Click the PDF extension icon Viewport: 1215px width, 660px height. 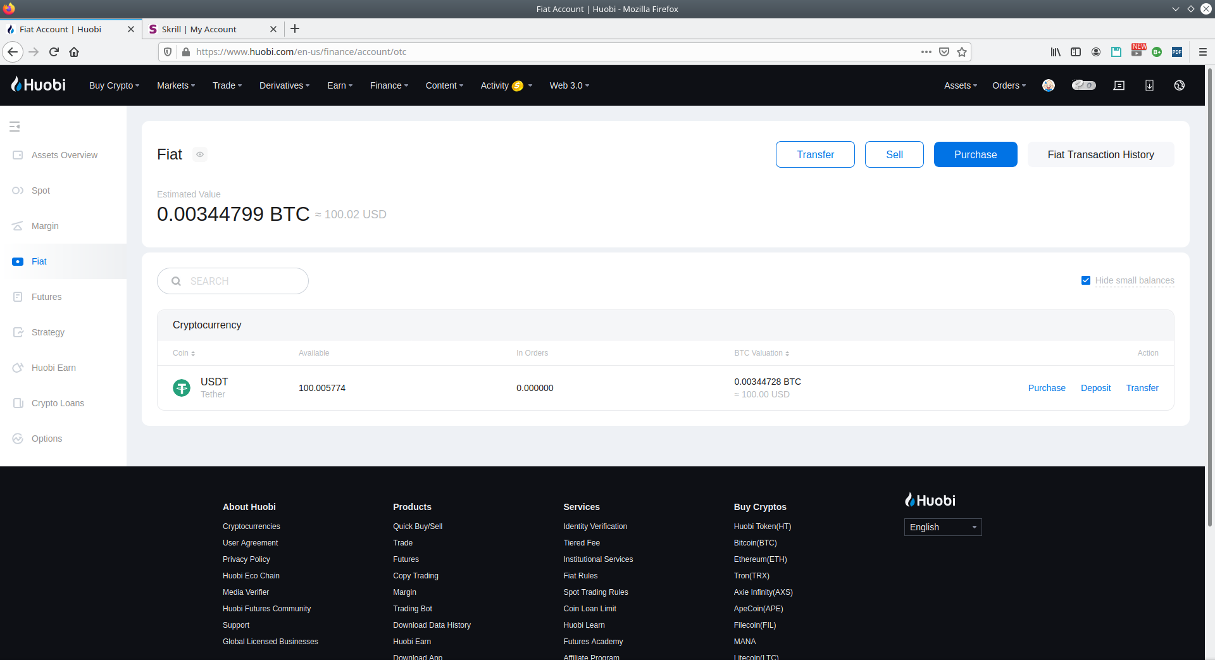pos(1177,52)
